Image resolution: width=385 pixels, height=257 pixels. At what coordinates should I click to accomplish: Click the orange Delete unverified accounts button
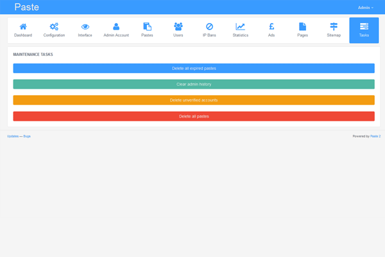[x=194, y=100]
